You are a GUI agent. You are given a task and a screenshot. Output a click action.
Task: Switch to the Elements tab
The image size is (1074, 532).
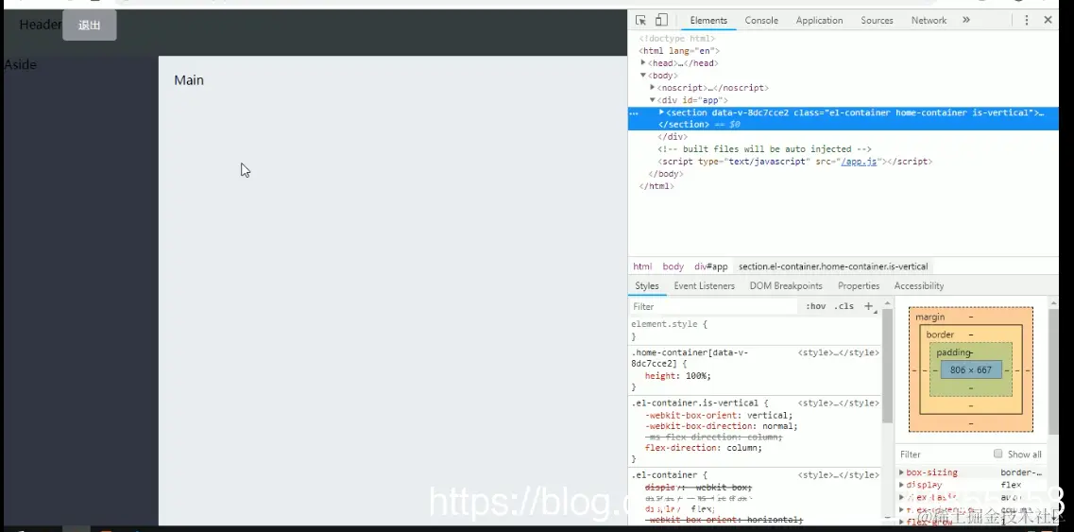point(708,21)
